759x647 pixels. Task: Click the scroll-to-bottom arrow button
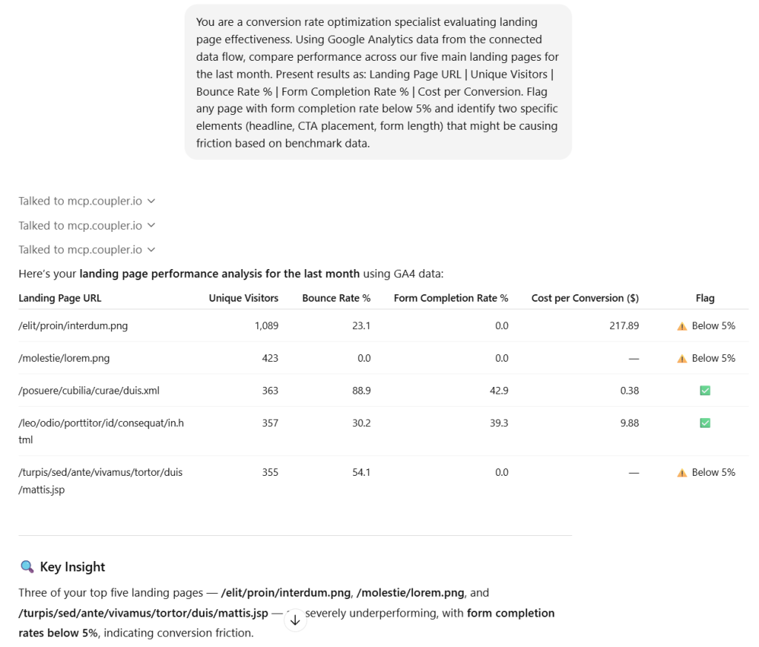click(x=295, y=620)
